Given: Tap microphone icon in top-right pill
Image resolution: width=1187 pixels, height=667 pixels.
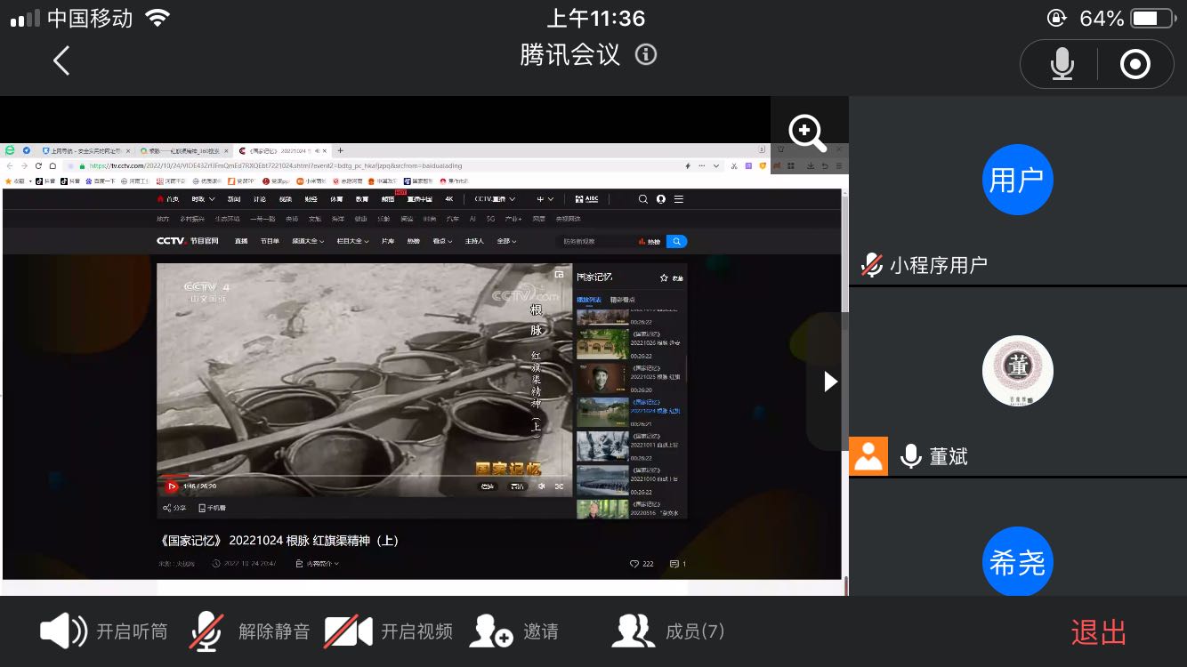Looking at the screenshot, I should [1062, 64].
